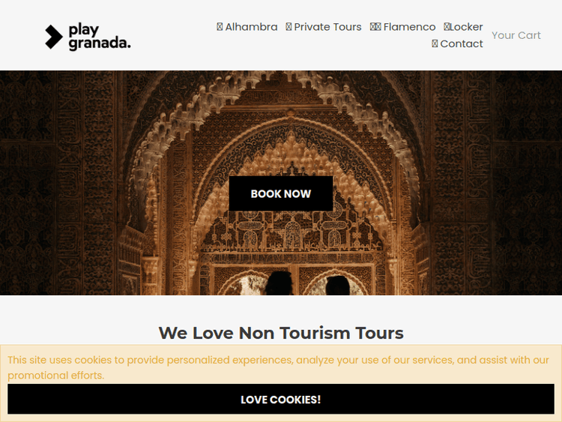Click the BOOK NOW button
The image size is (562, 422).
click(281, 193)
